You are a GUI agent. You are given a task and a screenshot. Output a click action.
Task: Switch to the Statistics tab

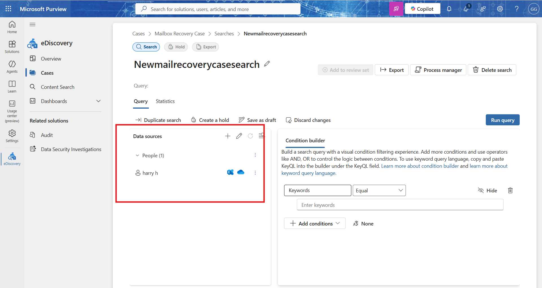pyautogui.click(x=165, y=101)
